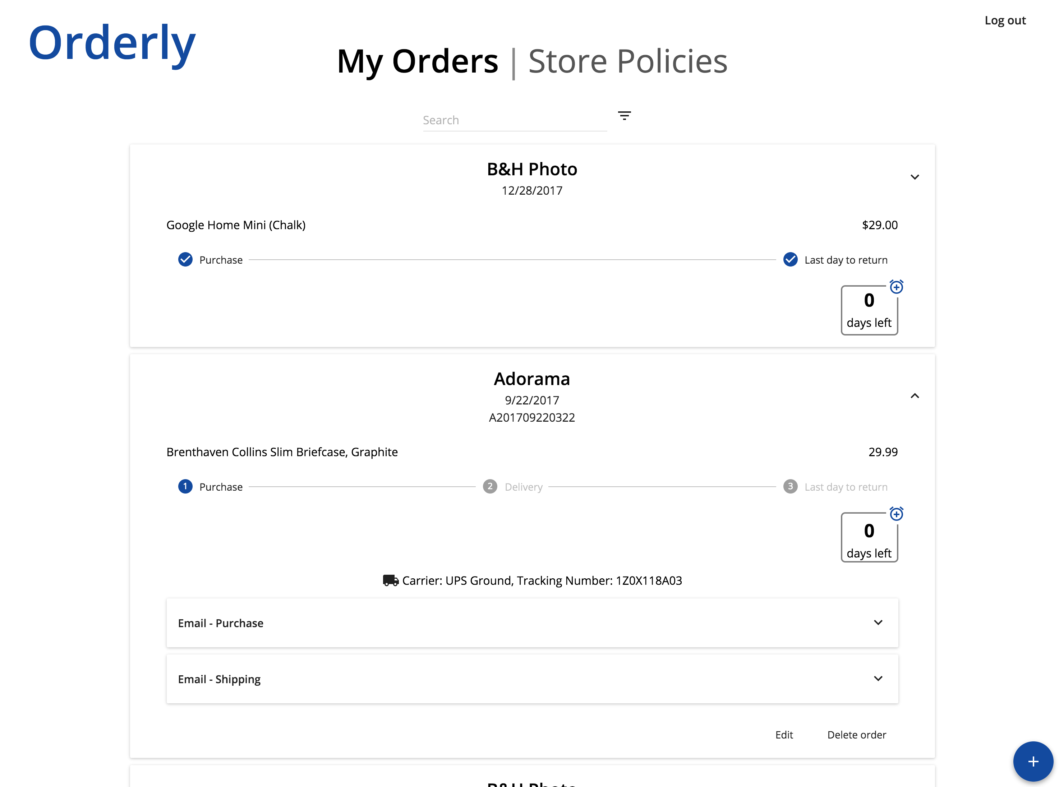Image resolution: width=1059 pixels, height=787 pixels.
Task: Click the 9/22/2017 order date
Action: pyautogui.click(x=531, y=400)
